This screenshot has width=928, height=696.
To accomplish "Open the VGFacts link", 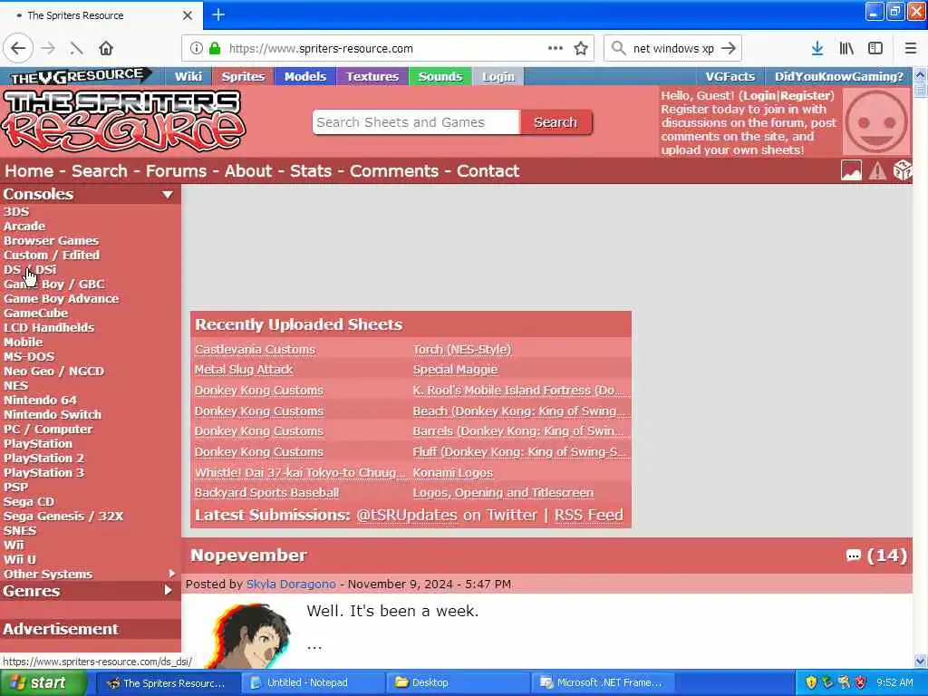I will click(730, 76).
